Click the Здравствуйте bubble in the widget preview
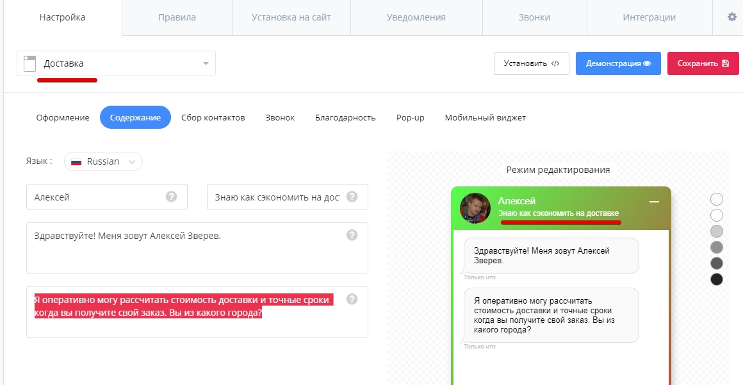This screenshot has height=385, width=743. point(551,256)
